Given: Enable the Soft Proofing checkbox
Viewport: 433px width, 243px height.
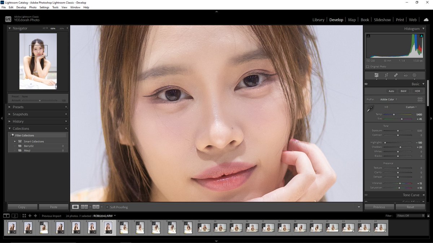Looking at the screenshot, I should pos(107,207).
